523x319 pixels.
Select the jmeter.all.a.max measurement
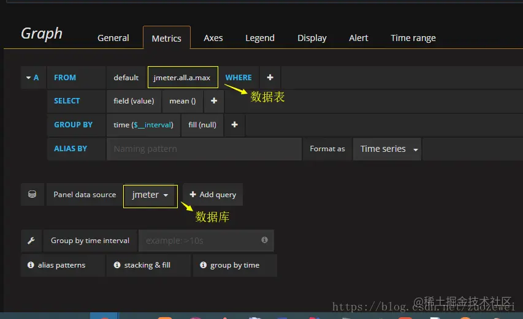click(x=183, y=78)
